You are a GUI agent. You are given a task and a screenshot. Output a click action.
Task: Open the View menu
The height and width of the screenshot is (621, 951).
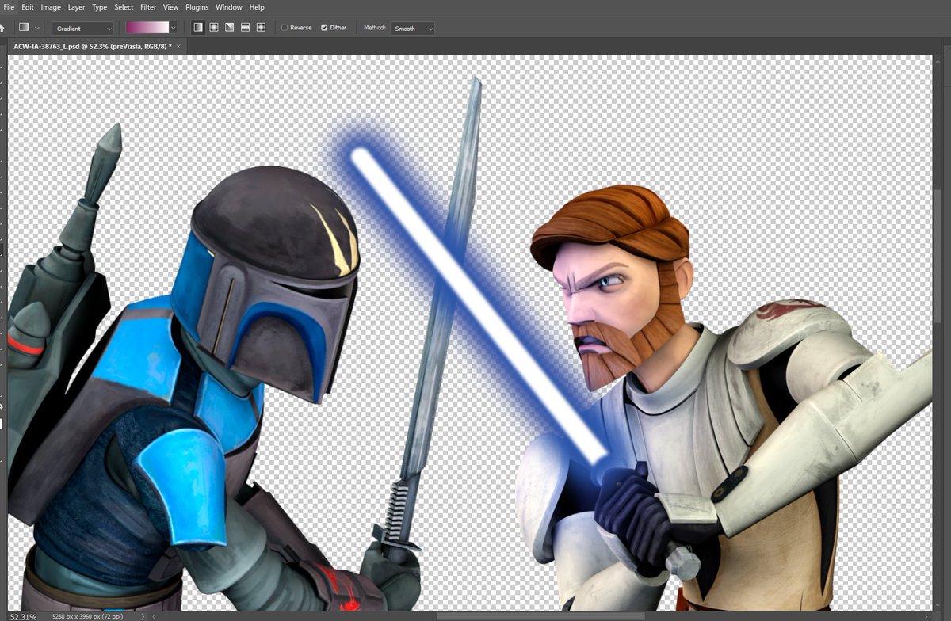[170, 7]
